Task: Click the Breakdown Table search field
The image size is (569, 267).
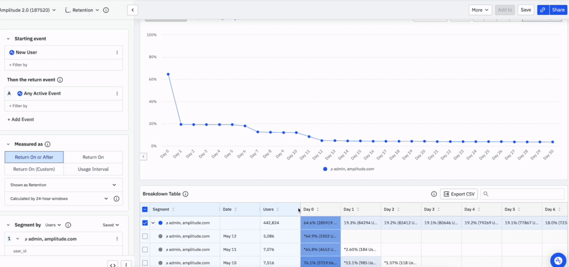Action: coord(522,194)
